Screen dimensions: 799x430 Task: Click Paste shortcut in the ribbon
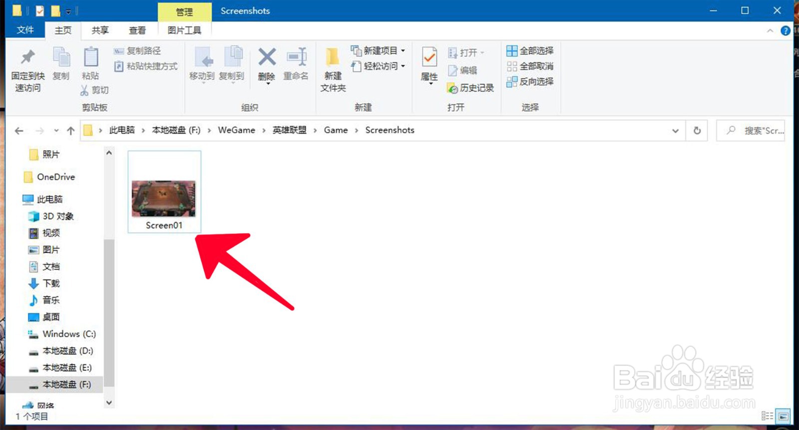tap(145, 66)
